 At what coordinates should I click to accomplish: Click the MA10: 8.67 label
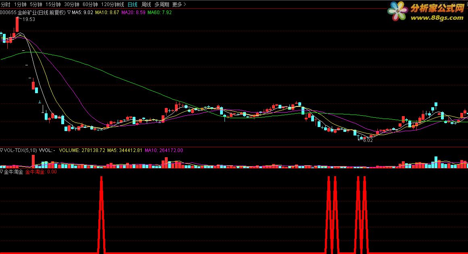tap(107, 12)
